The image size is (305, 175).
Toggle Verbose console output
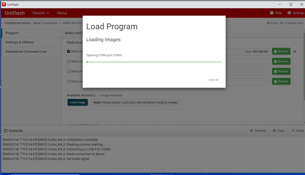pyautogui.click(x=258, y=131)
